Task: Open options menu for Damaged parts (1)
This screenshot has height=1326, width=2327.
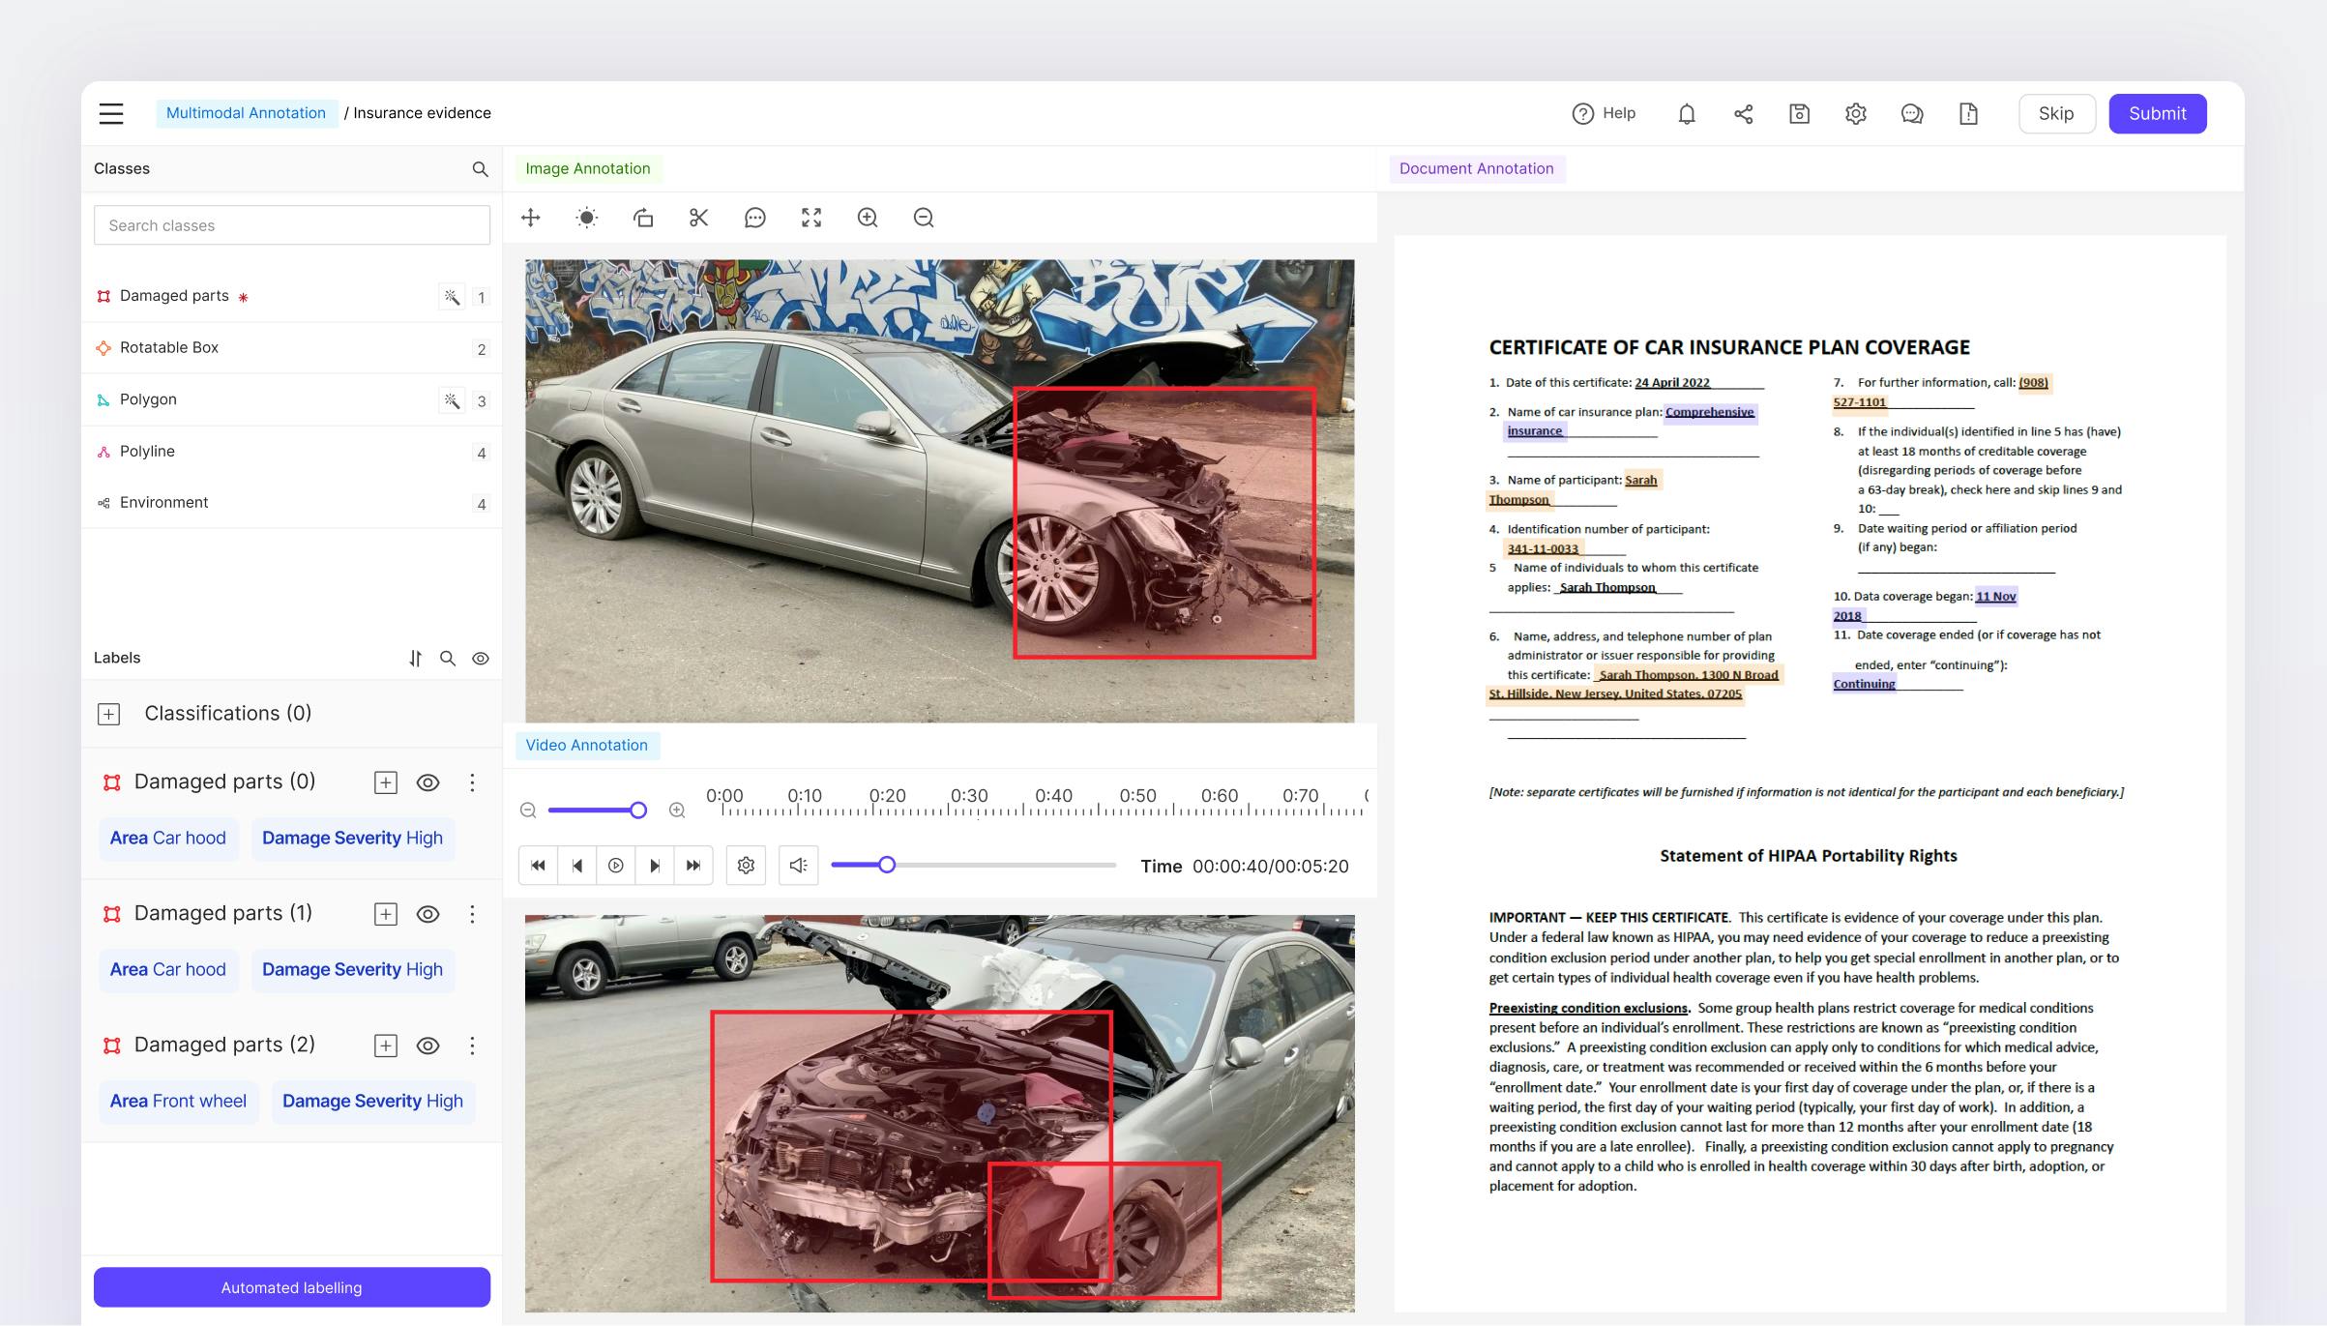Action: [x=472, y=914]
